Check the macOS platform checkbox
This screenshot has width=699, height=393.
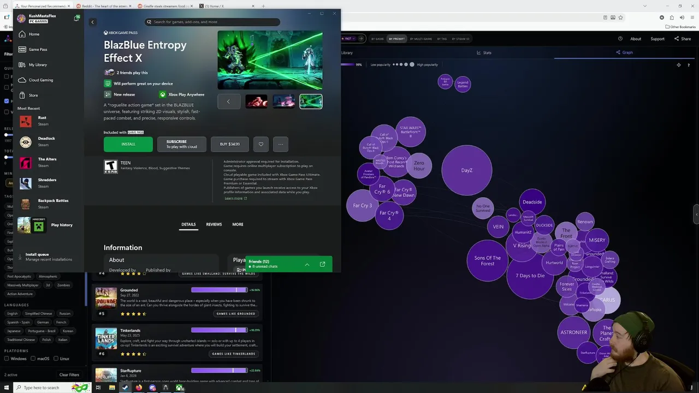point(33,359)
